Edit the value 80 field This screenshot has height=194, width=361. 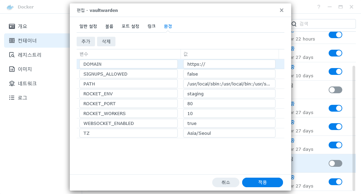click(x=229, y=103)
